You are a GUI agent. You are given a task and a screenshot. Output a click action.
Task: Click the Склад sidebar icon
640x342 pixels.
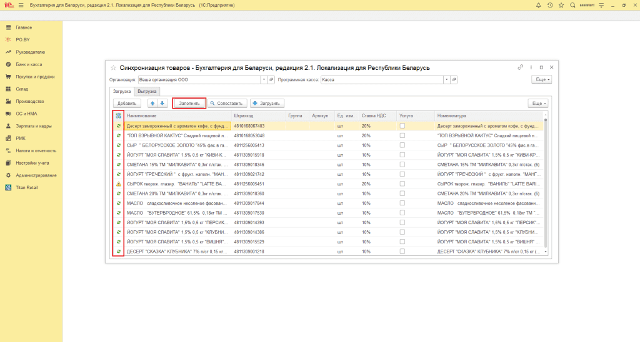[8, 89]
